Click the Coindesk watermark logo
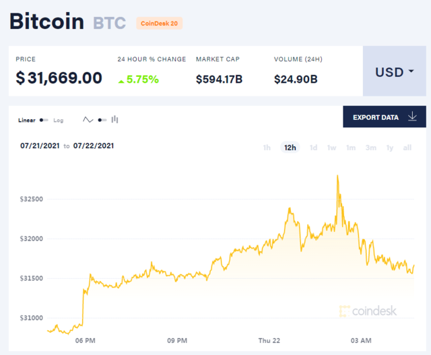Image resolution: width=431 pixels, height=355 pixels. [368, 311]
